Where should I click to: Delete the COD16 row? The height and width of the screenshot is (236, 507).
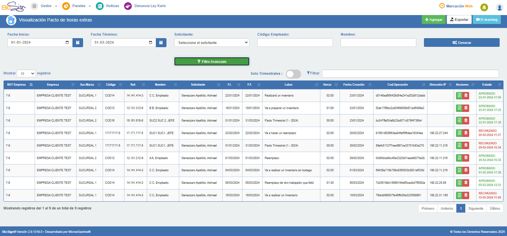466,120
